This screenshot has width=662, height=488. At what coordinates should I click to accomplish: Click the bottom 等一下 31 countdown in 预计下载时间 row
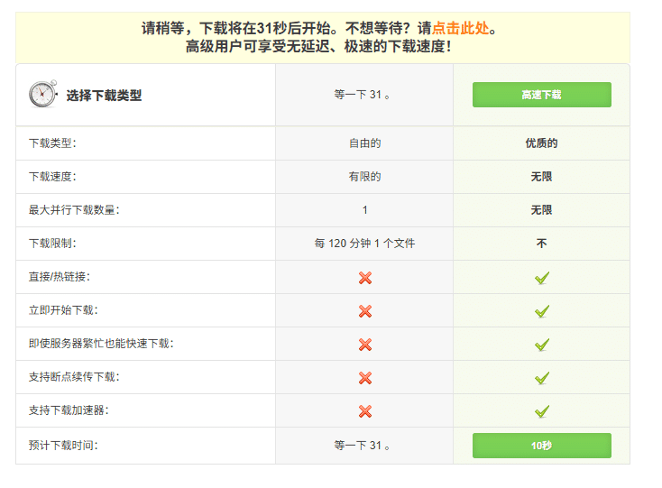[363, 446]
